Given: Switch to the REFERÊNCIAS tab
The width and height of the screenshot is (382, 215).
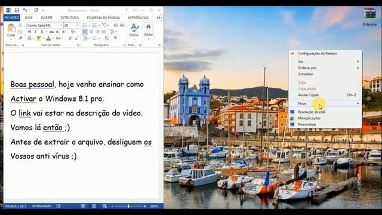Looking at the screenshot, I should click(138, 17).
